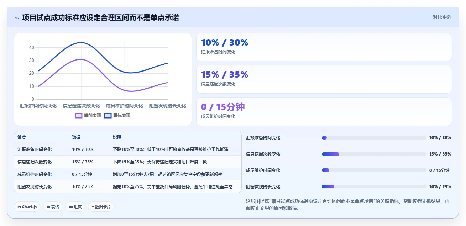
Task: Click the description starting 下降10%至30%
Action: (x=171, y=149)
